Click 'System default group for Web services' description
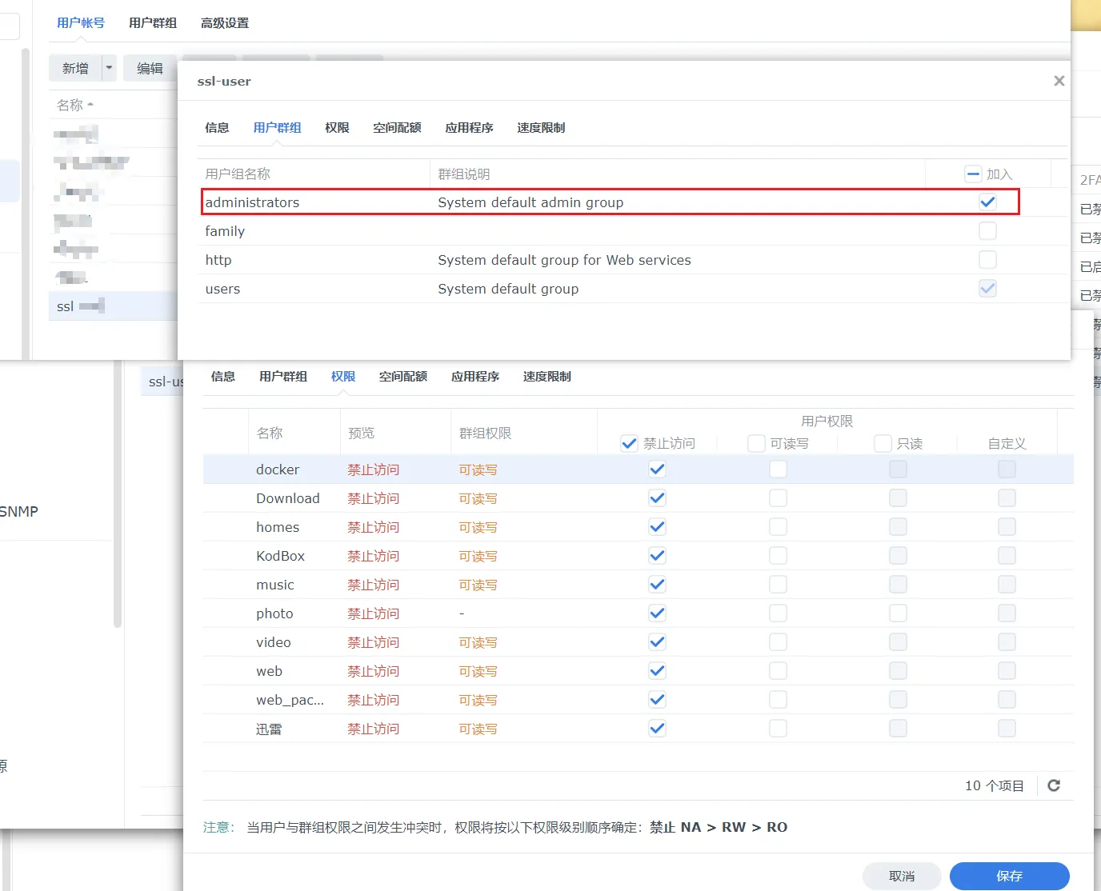 pos(564,260)
